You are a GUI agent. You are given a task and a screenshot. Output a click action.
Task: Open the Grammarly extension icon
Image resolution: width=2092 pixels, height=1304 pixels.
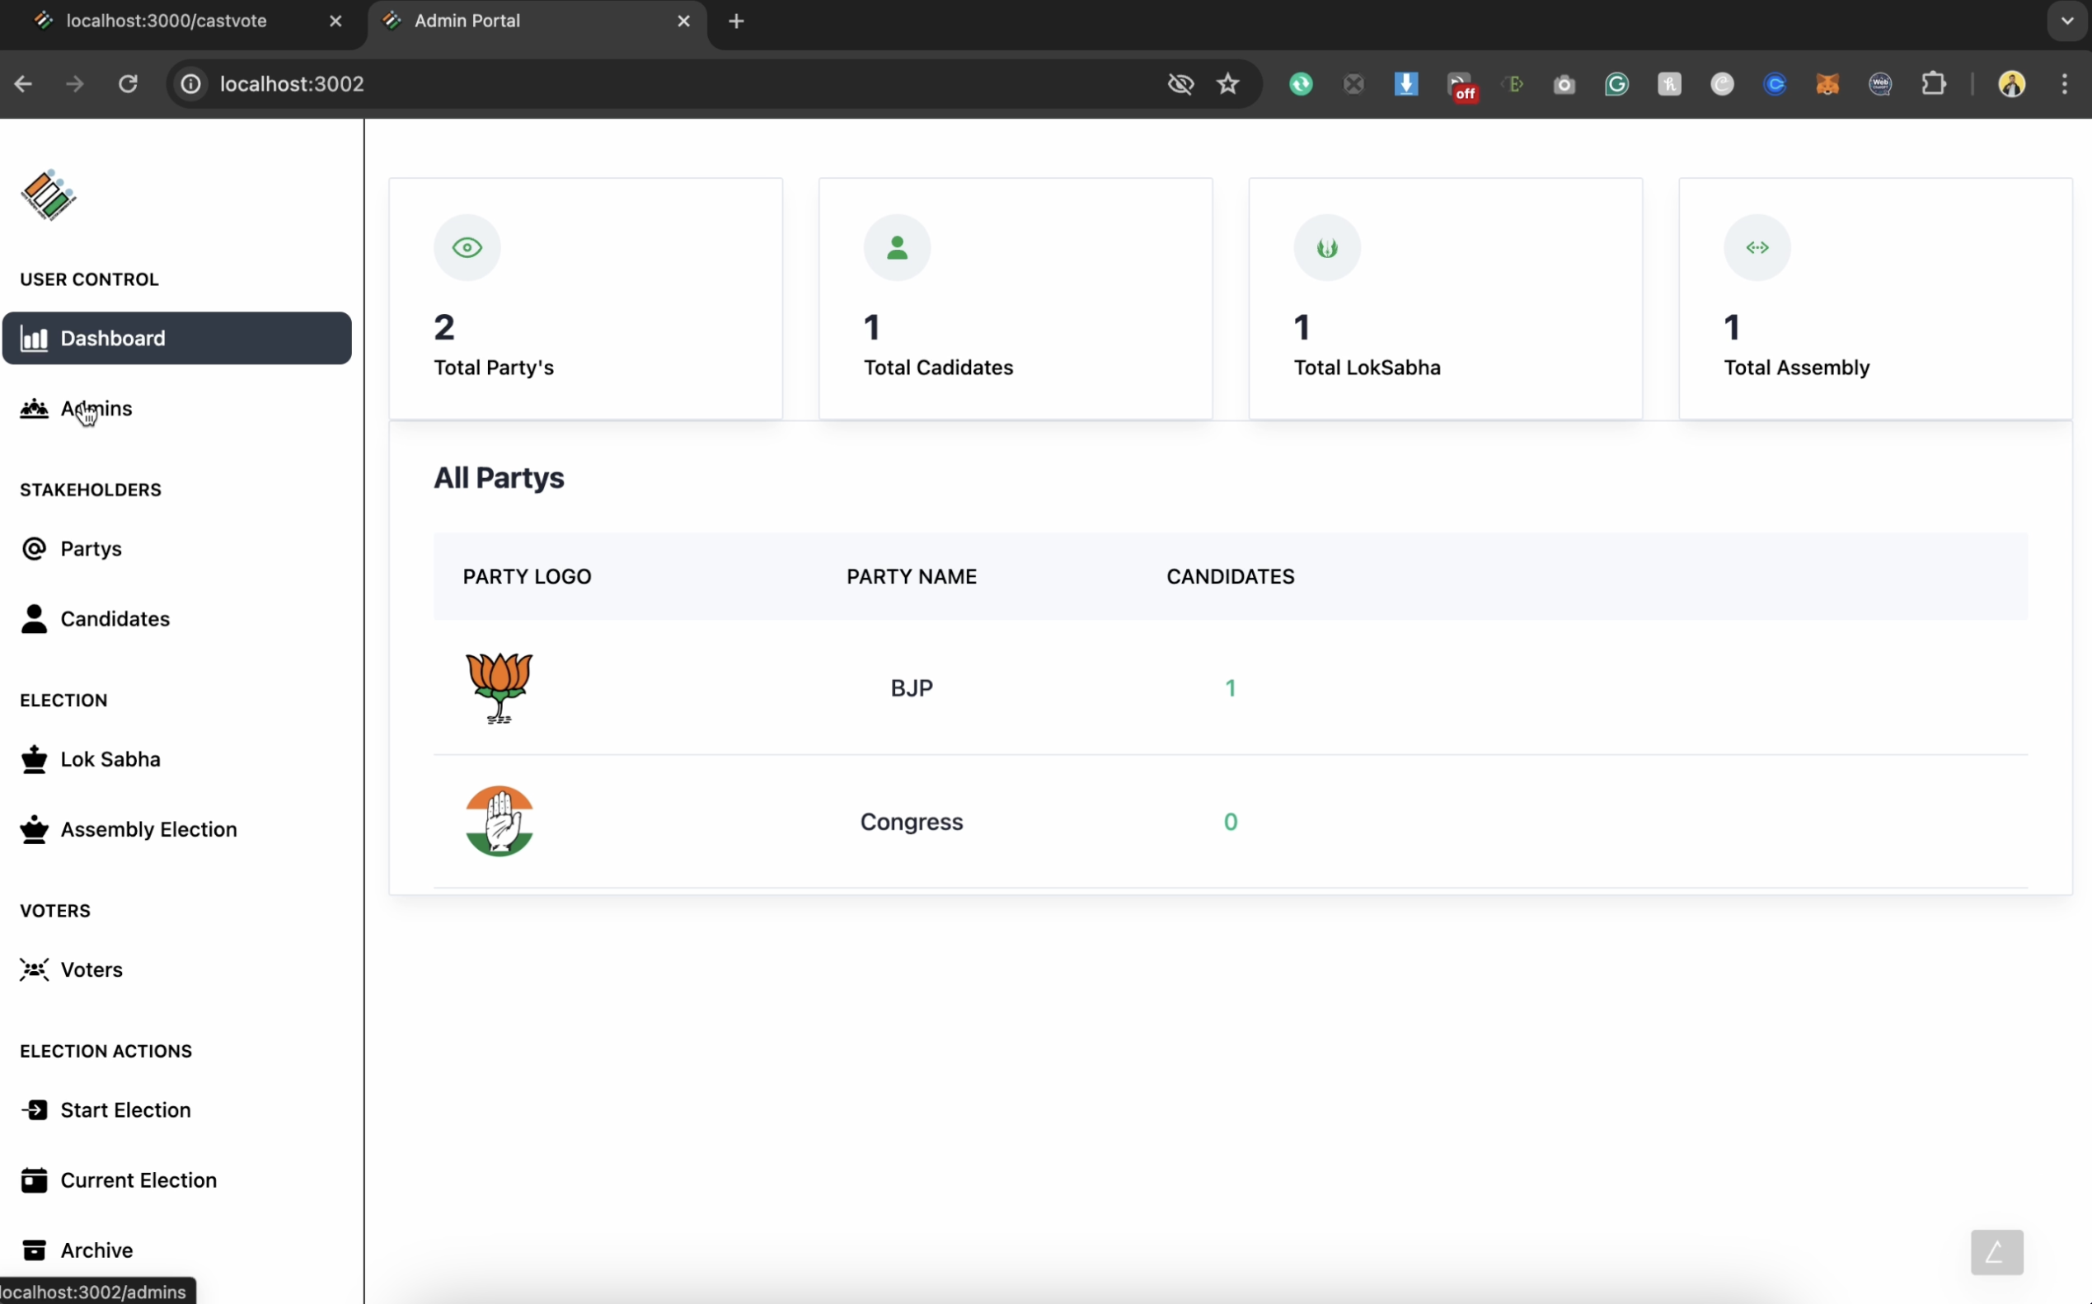[1617, 83]
